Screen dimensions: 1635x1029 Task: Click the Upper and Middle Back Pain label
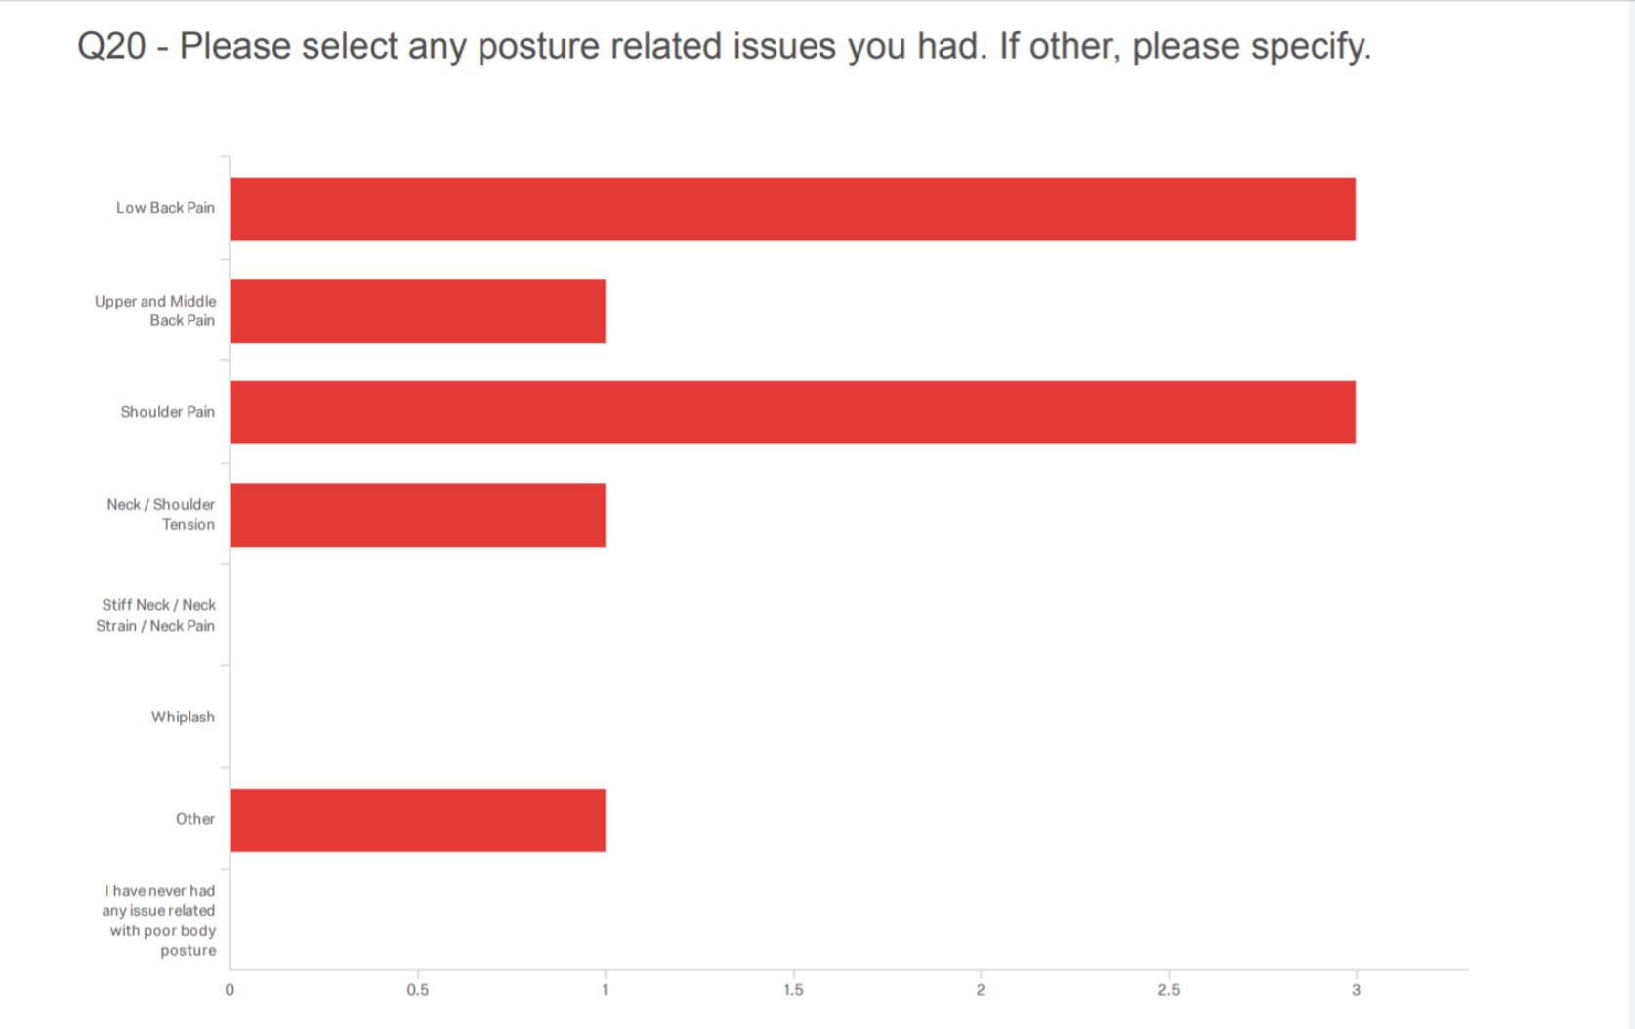[155, 310]
